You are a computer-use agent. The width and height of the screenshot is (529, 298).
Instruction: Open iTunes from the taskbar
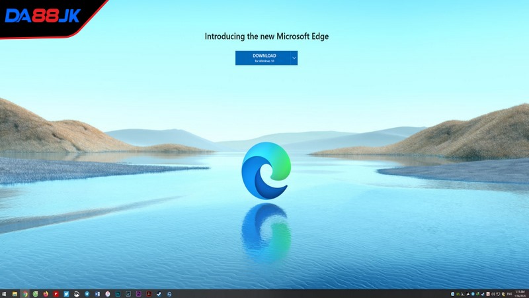pos(108,294)
